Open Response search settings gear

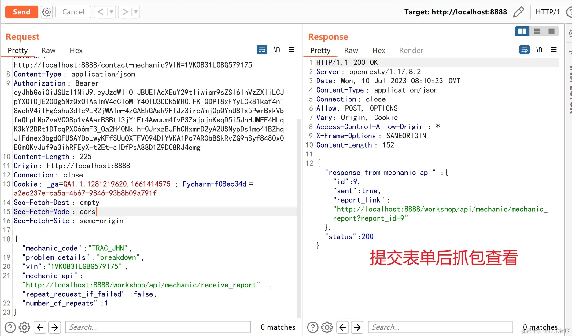[x=327, y=327]
